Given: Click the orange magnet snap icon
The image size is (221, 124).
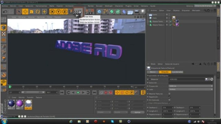Looking at the screenshot, I should 3,75.
